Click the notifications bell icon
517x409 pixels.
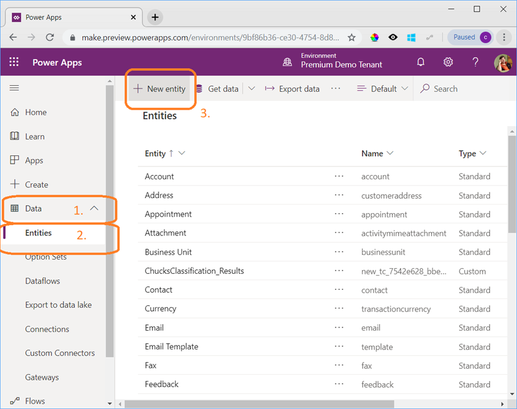(x=420, y=62)
